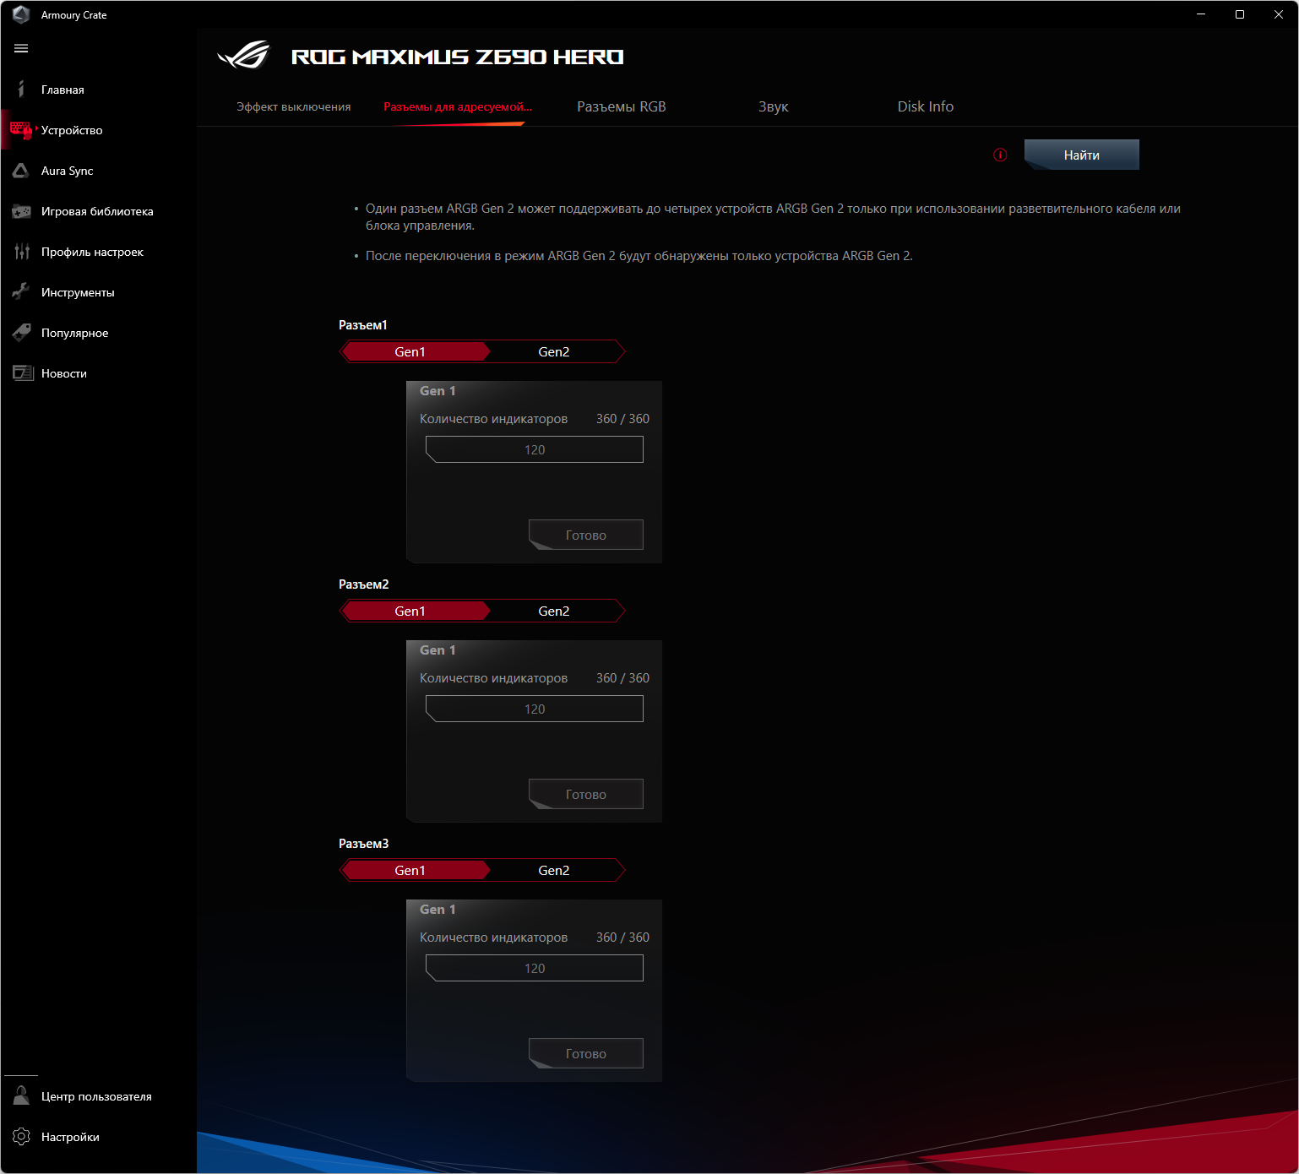
Task: Switch to the Разъемы RGB tab
Action: pos(622,106)
